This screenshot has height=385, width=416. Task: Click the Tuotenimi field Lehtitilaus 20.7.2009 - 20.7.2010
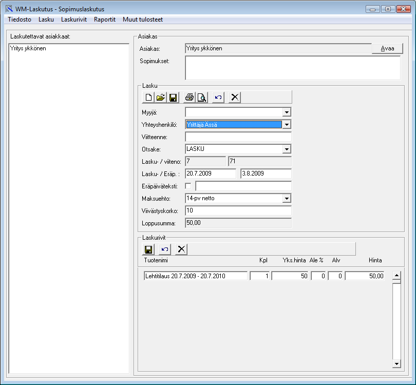pyautogui.click(x=196, y=276)
